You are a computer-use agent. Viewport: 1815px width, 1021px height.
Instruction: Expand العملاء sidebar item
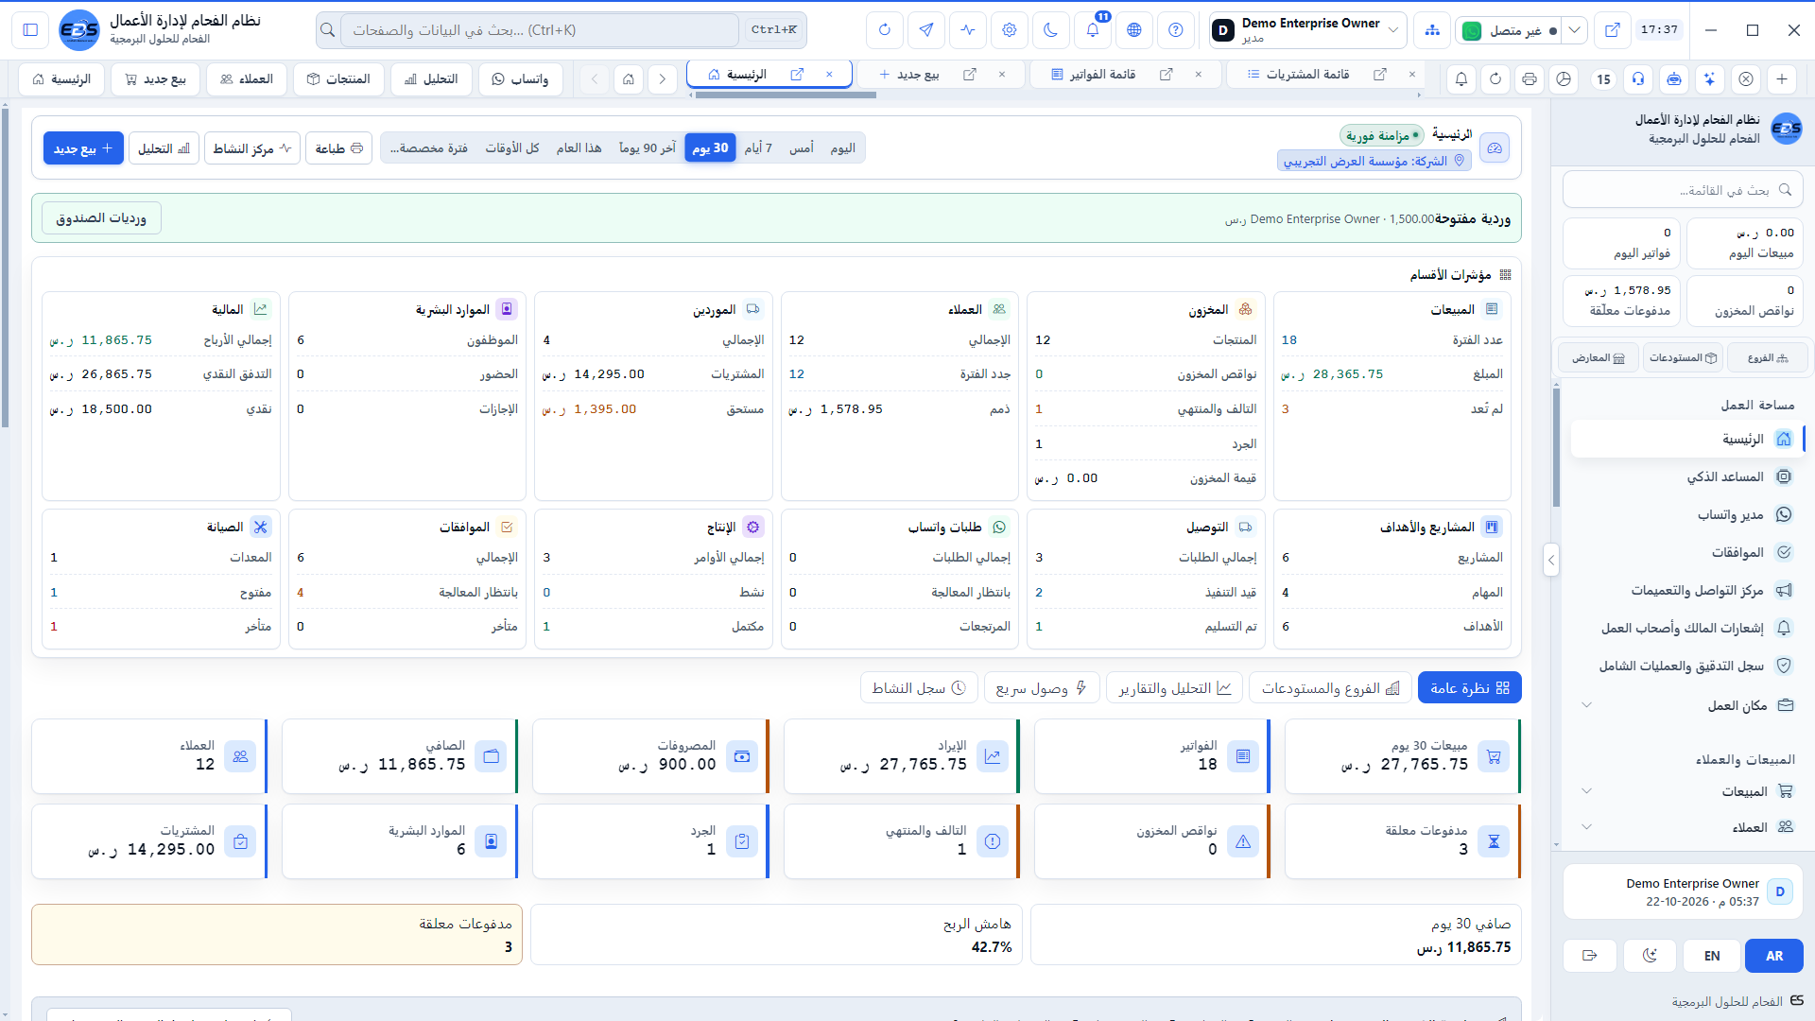pyautogui.click(x=1587, y=827)
